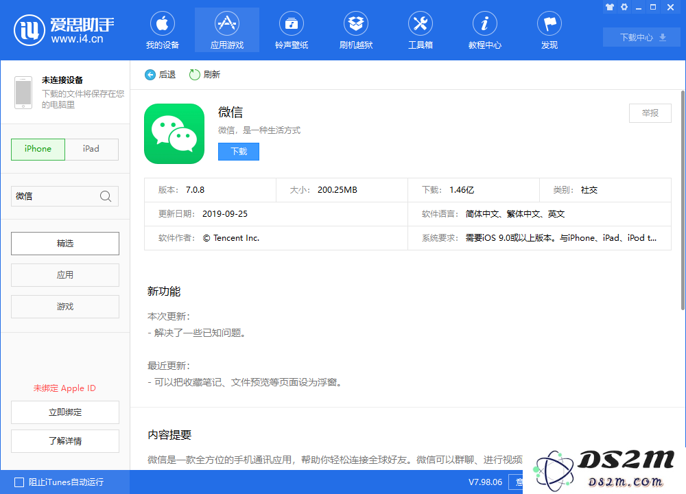This screenshot has width=686, height=494.
Task: Click the app title 微信
Action: [230, 113]
